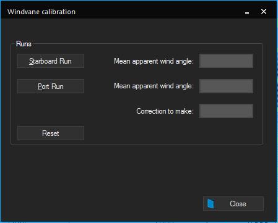This screenshot has width=278, height=223.
Task: Click the Mean apparent wind angle label beside Starboard Run
Action: (154, 61)
